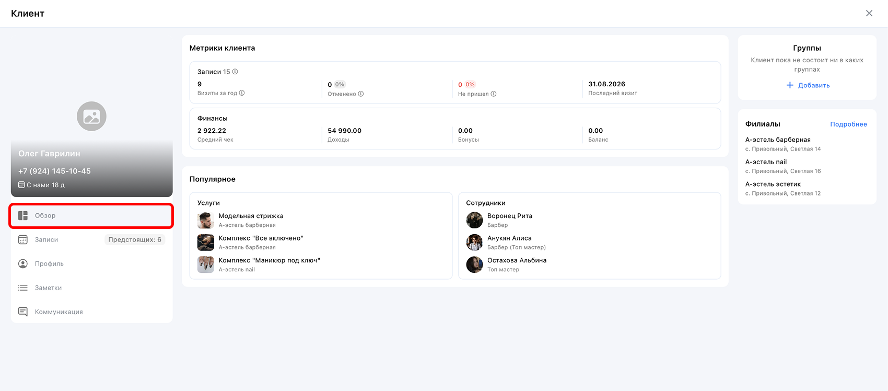The width and height of the screenshot is (888, 391).
Task: Click the red 0% badge above Не пришел
Action: tap(470, 85)
